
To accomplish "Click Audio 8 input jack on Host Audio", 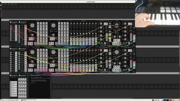I will pyautogui.click(x=11, y=40).
